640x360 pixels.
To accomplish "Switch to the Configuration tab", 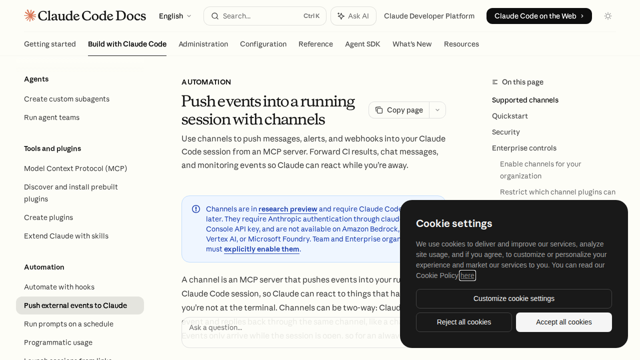I will (x=263, y=44).
